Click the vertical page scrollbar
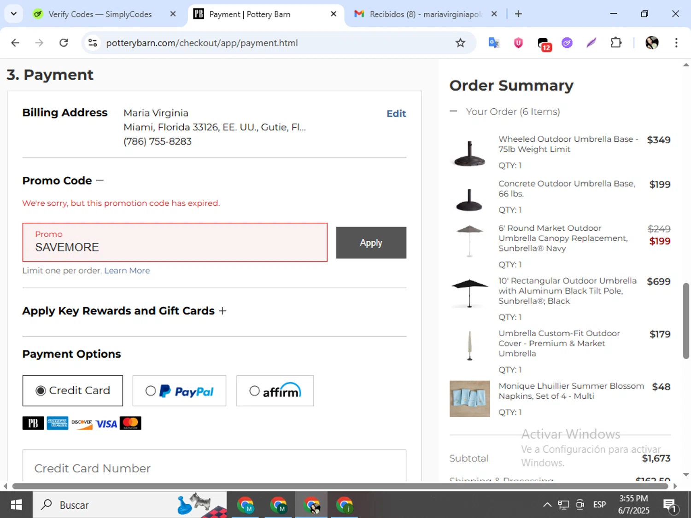691x518 pixels. 686,320
